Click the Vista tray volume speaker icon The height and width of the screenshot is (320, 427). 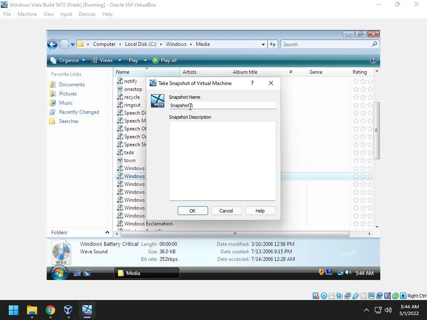pos(348,272)
